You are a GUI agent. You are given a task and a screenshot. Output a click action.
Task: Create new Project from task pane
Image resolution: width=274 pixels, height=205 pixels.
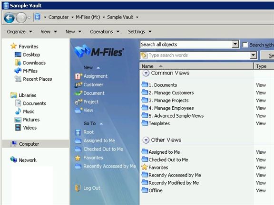[x=87, y=102]
